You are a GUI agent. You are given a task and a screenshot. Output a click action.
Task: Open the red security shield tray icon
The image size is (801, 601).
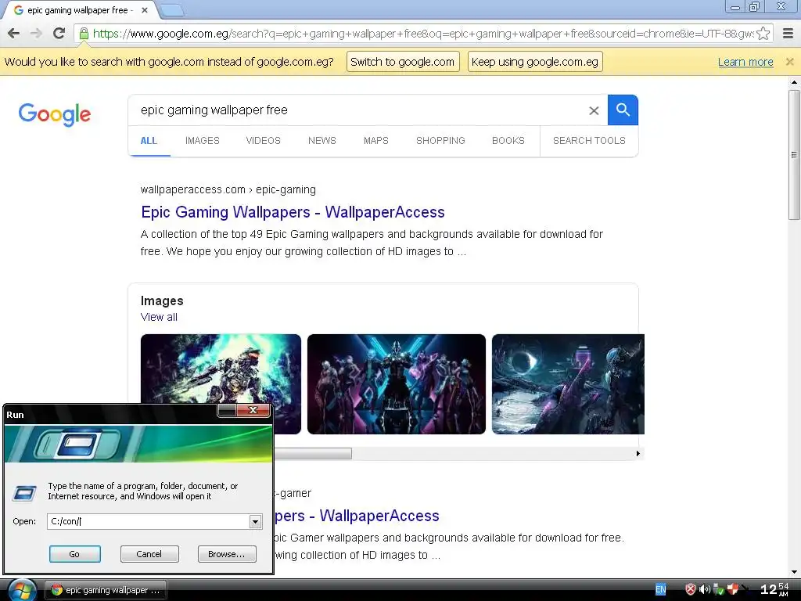[x=690, y=590]
